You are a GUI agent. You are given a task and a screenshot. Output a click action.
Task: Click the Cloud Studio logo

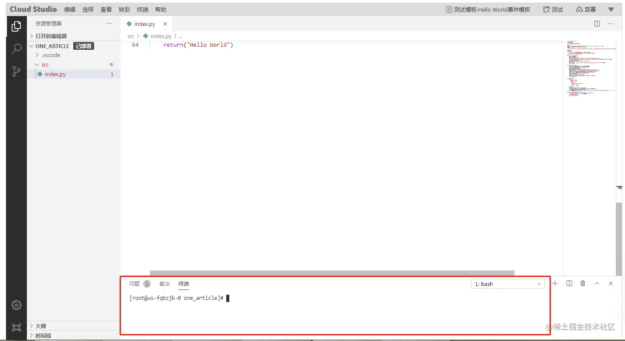tap(33, 9)
